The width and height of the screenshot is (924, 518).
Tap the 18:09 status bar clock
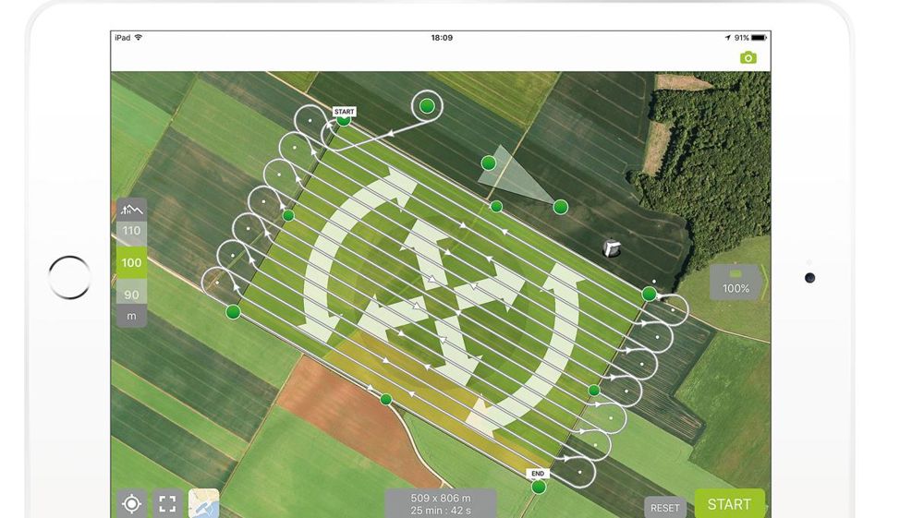[442, 38]
